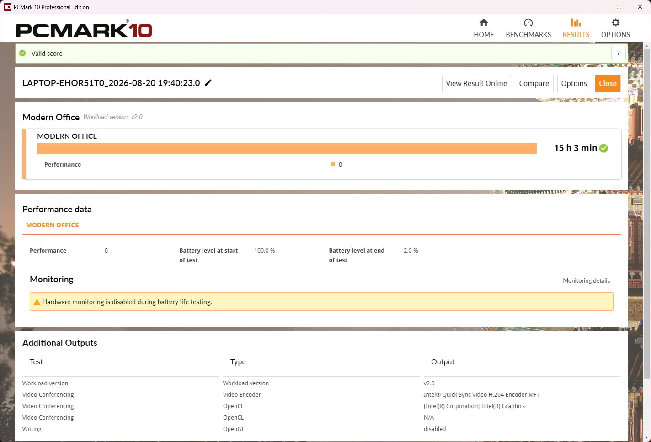Screen dimensions: 651x442
Task: Click the PCMARK 10 logo
Action: 84,30
